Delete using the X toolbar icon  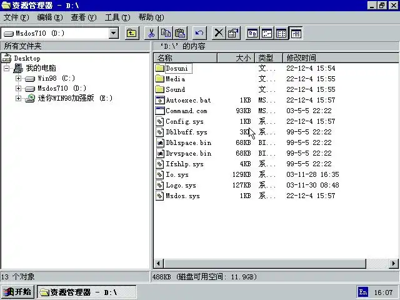point(219,33)
